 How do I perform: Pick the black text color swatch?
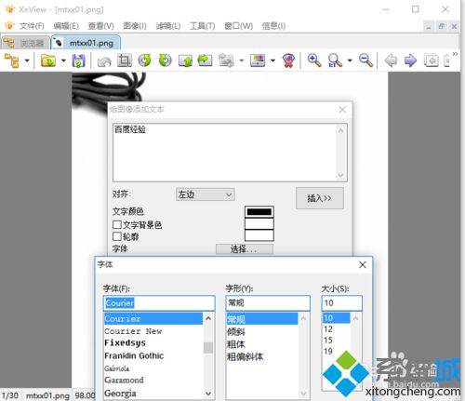pyautogui.click(x=259, y=212)
